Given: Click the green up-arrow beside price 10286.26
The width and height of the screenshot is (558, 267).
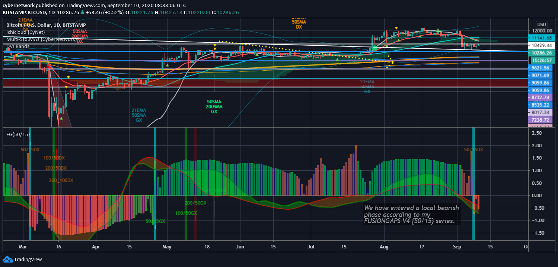Looking at the screenshot, I should pyautogui.click(x=83, y=12).
